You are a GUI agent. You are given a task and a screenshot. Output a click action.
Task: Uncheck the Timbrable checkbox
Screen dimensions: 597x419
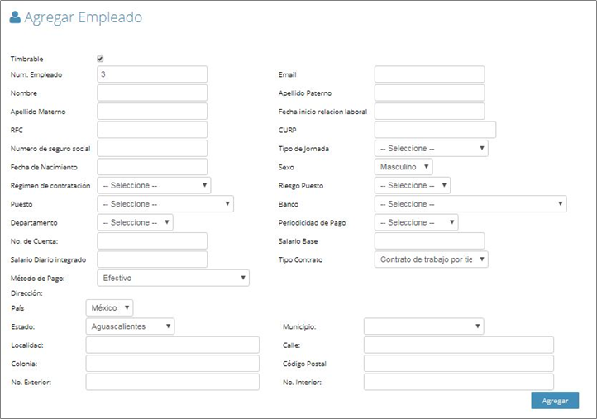point(101,59)
